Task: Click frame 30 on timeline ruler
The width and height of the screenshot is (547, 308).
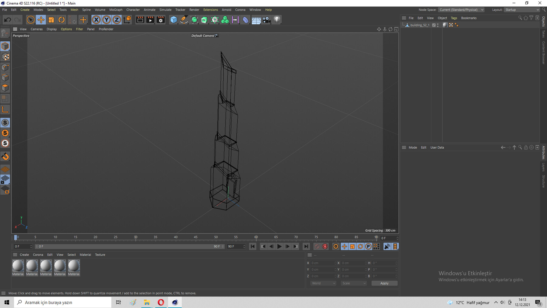Action: [136, 237]
